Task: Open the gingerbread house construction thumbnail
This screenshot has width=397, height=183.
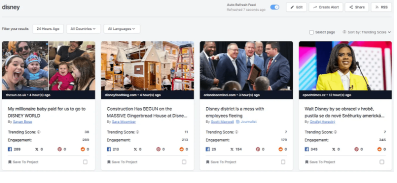Action: (x=147, y=66)
